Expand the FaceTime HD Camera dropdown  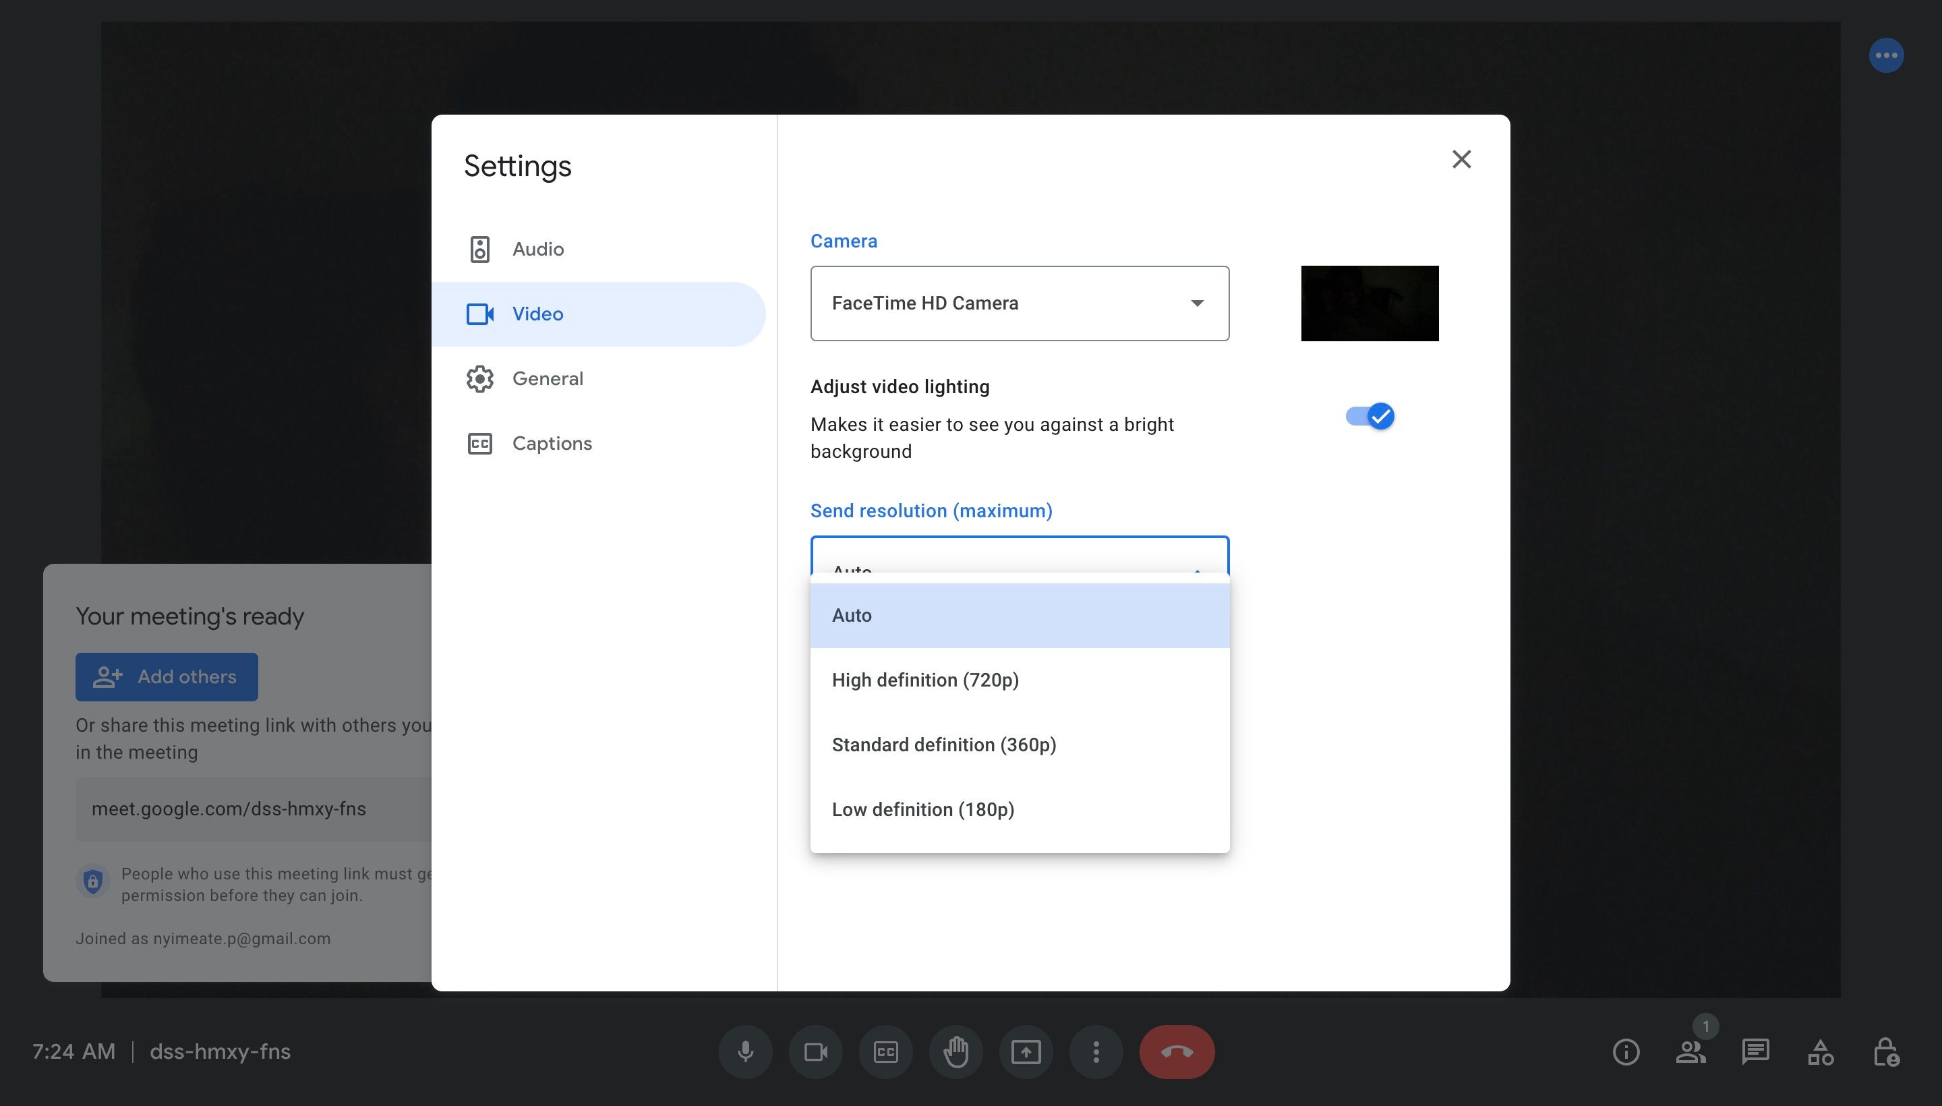pyautogui.click(x=1020, y=303)
